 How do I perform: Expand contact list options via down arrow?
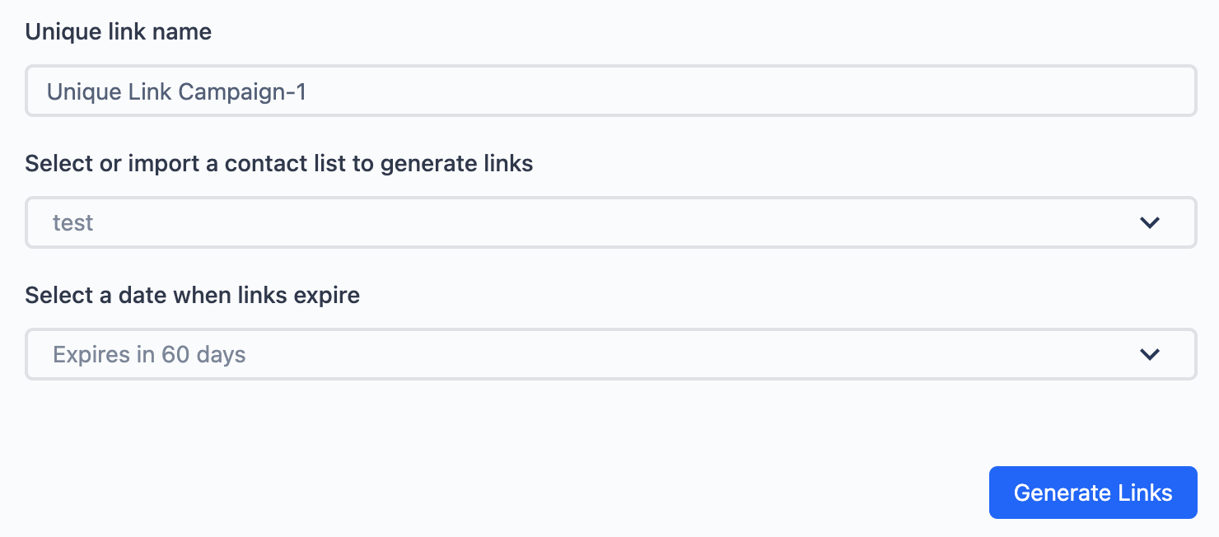tap(1150, 222)
